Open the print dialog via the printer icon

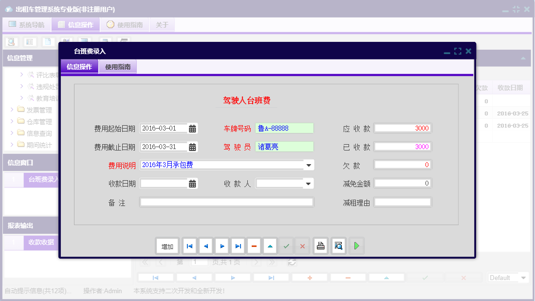[x=320, y=246]
